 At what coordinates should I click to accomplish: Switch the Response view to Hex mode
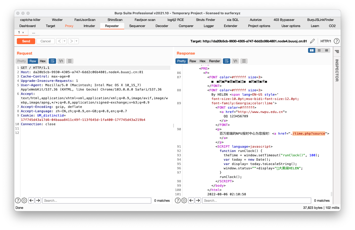tap(202, 61)
